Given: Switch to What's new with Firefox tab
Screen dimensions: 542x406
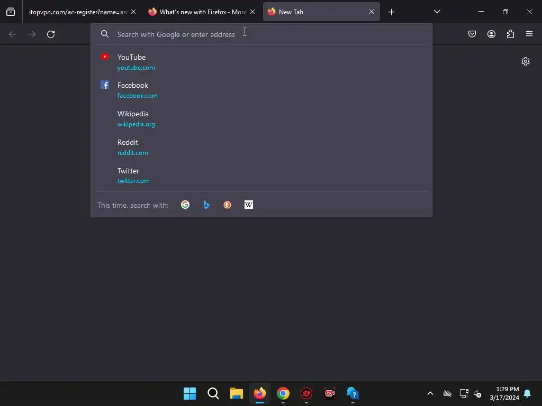Looking at the screenshot, I should click(x=202, y=12).
